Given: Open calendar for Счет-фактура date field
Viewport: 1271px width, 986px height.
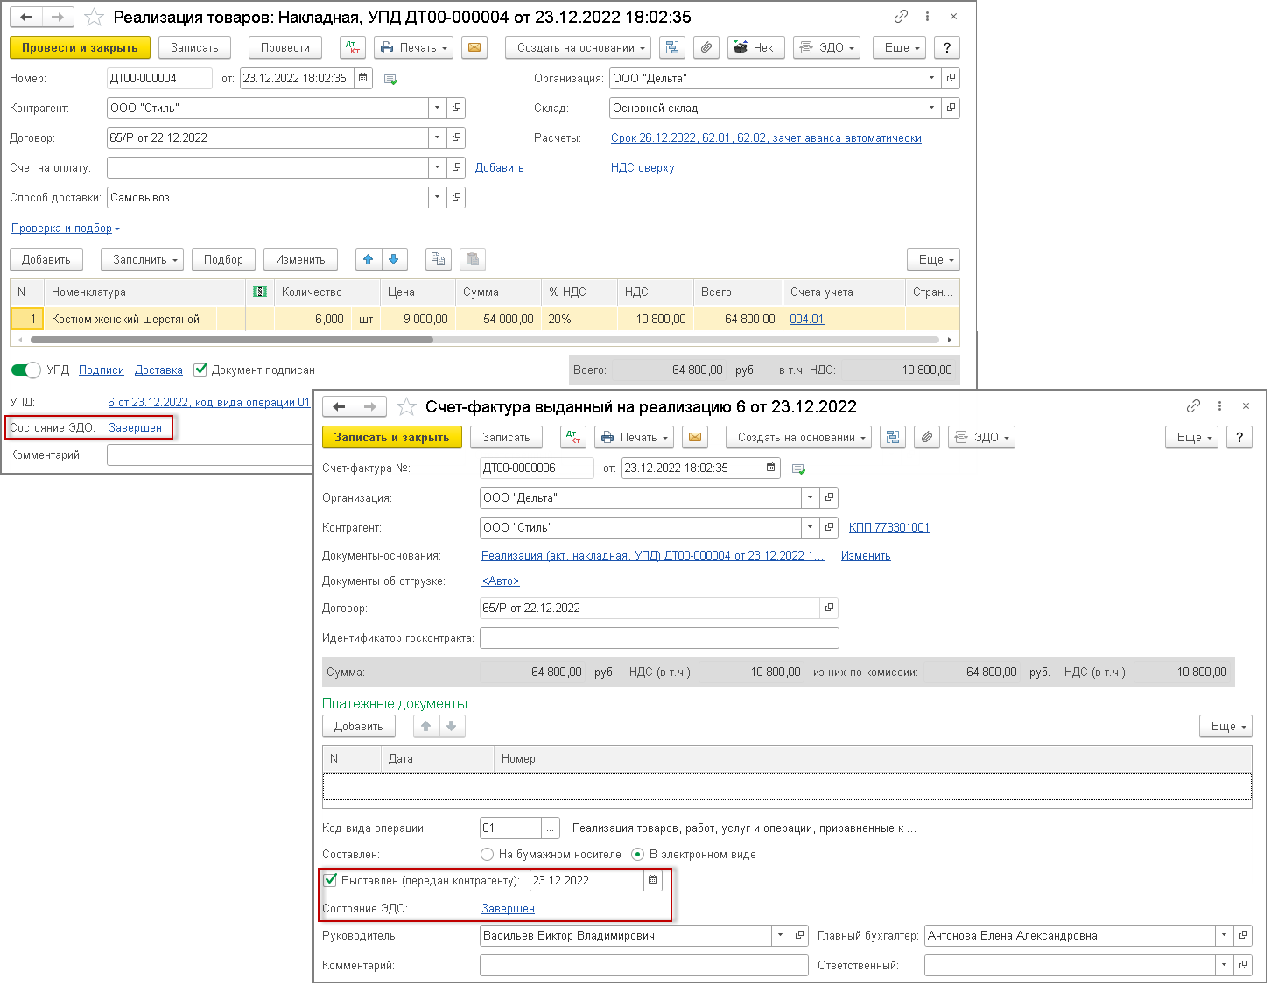Looking at the screenshot, I should 770,468.
